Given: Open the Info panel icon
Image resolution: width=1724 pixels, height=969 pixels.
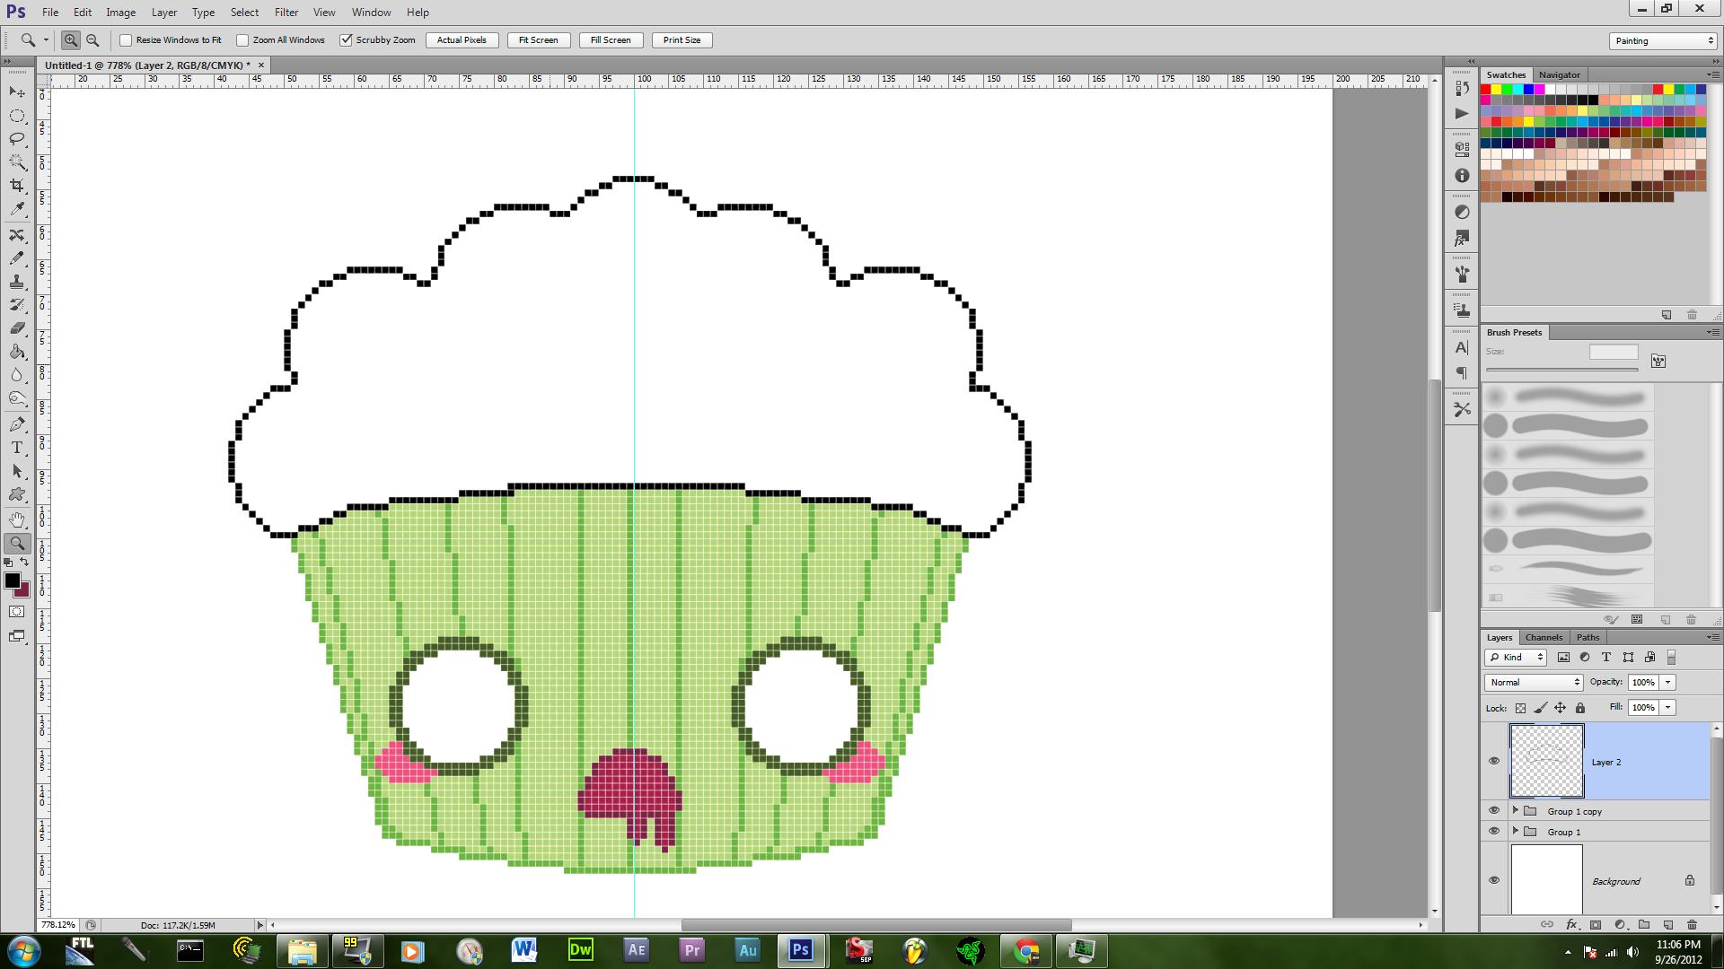Looking at the screenshot, I should pos(1462,176).
